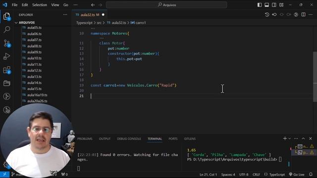Toggle the secondary side bar layout icon
The height and width of the screenshot is (178, 317).
pyautogui.click(x=274, y=5)
